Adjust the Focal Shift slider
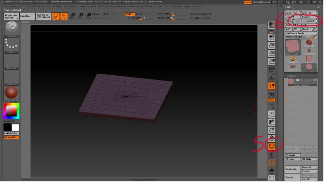The height and width of the screenshot is (182, 324). point(173,14)
